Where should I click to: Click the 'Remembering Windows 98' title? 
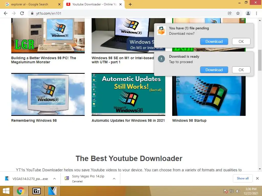34,120
